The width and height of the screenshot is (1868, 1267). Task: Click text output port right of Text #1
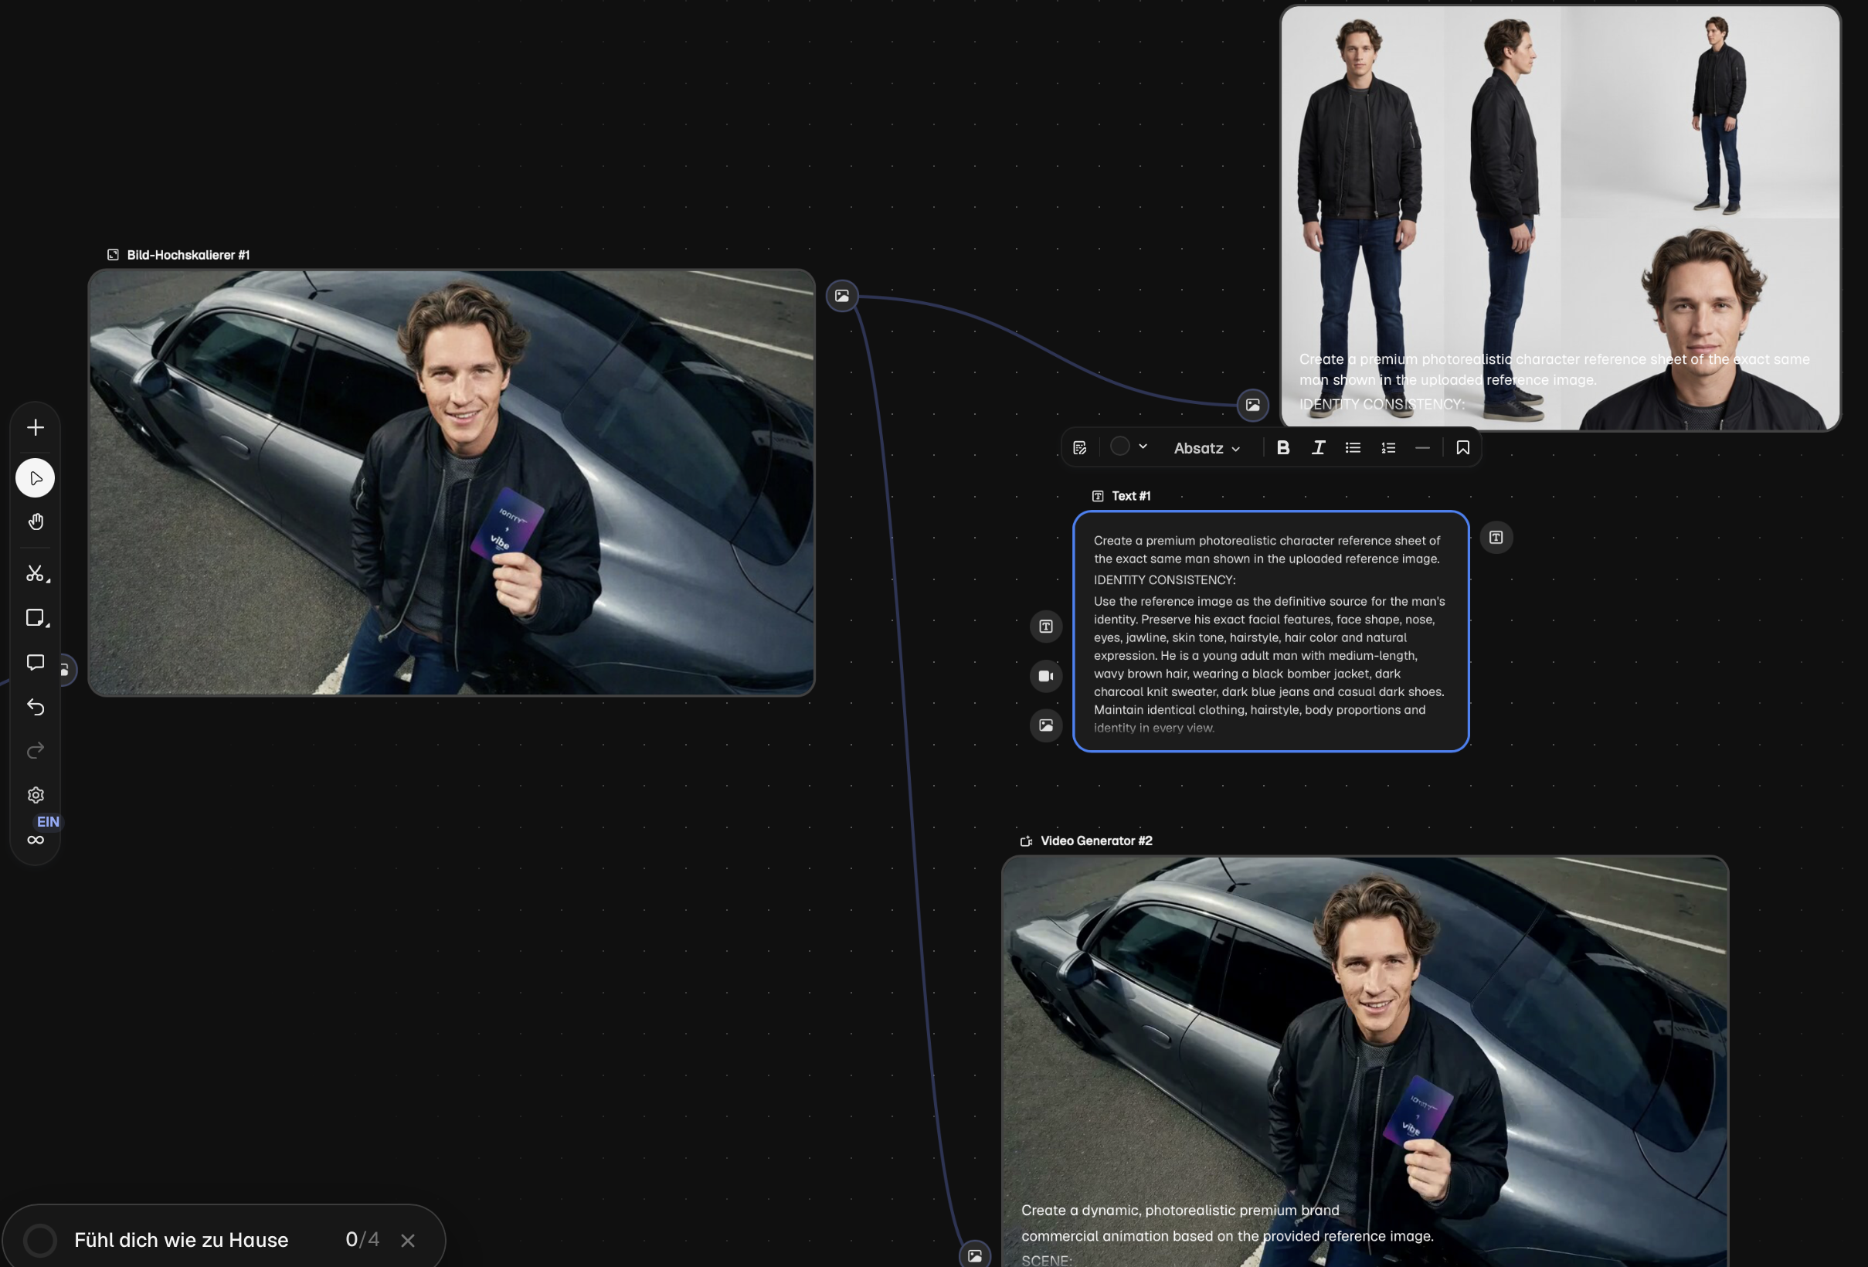coord(1496,538)
